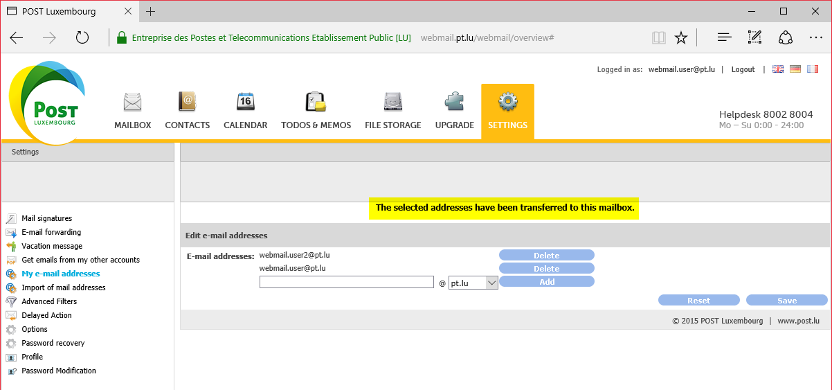Add page to favorites star
The height and width of the screenshot is (390, 832).
(681, 37)
